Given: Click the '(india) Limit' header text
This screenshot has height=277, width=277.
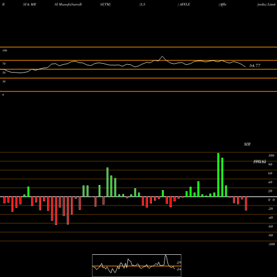Looking at the screenshot, I should [266, 4].
